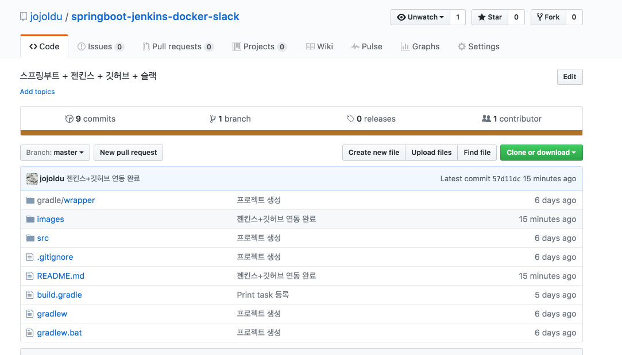Click the file icon beside build.gradle

pyautogui.click(x=30, y=295)
